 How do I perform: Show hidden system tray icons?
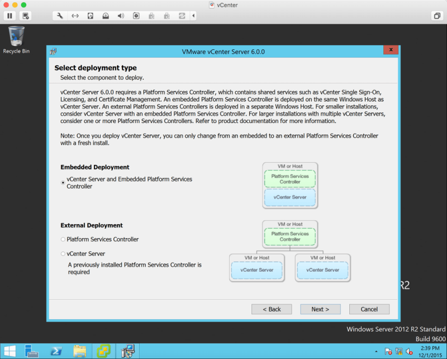pyautogui.click(x=377, y=352)
